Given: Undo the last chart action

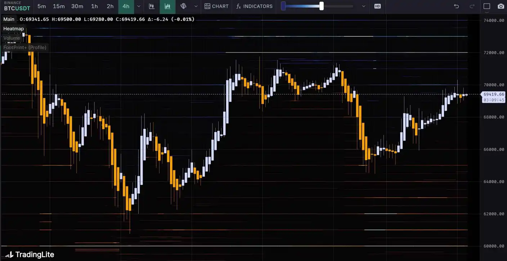Looking at the screenshot, I should coord(456,6).
